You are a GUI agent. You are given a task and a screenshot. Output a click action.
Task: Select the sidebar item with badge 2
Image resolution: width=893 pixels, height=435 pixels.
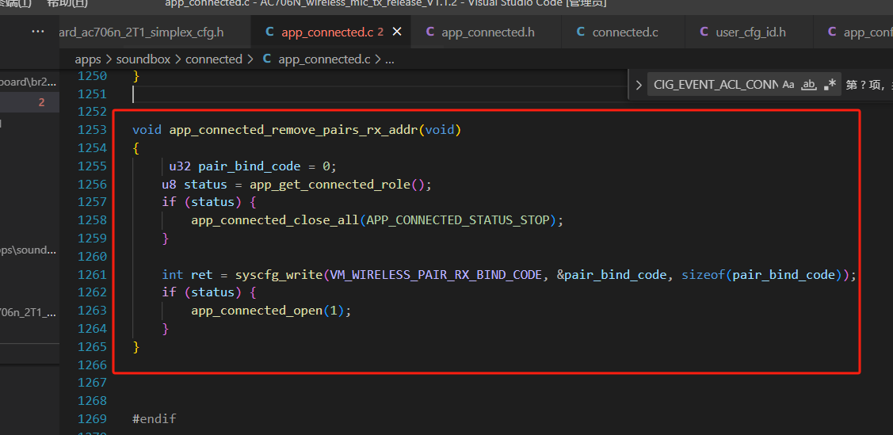29,103
